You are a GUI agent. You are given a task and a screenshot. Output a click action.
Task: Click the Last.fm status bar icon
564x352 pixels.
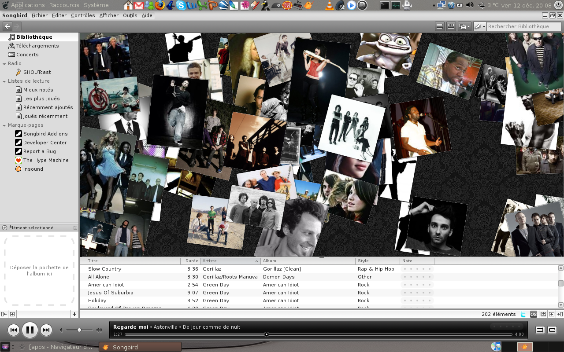534,314
